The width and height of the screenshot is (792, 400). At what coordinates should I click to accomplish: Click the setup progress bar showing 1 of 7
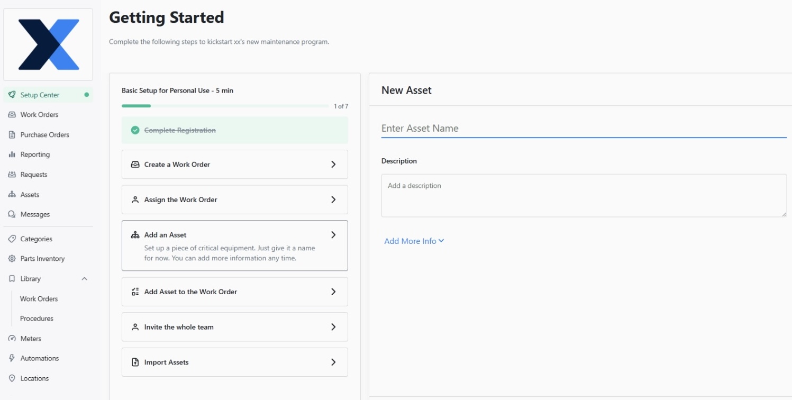click(224, 105)
